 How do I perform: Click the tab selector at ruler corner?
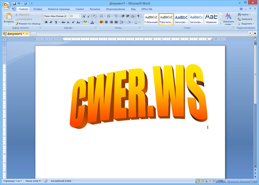point(4,39)
